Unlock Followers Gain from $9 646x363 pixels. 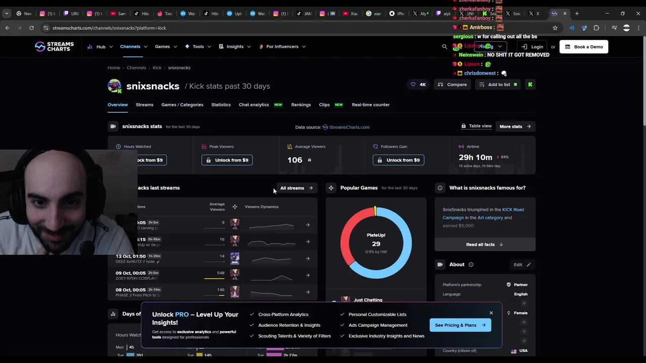(399, 160)
